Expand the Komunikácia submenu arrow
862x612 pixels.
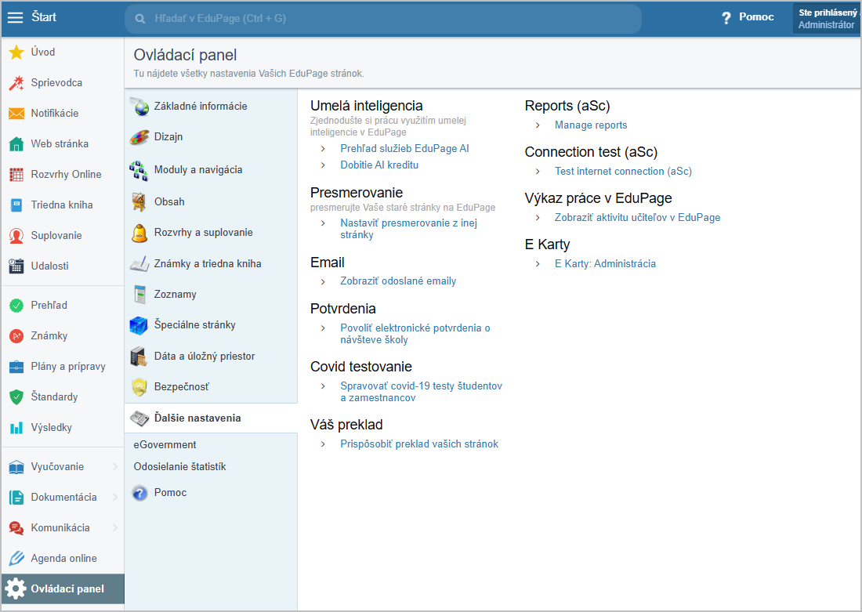click(115, 528)
